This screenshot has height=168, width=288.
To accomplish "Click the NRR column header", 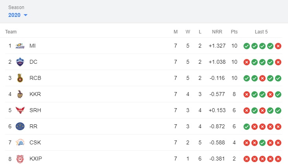I will tap(217, 32).
